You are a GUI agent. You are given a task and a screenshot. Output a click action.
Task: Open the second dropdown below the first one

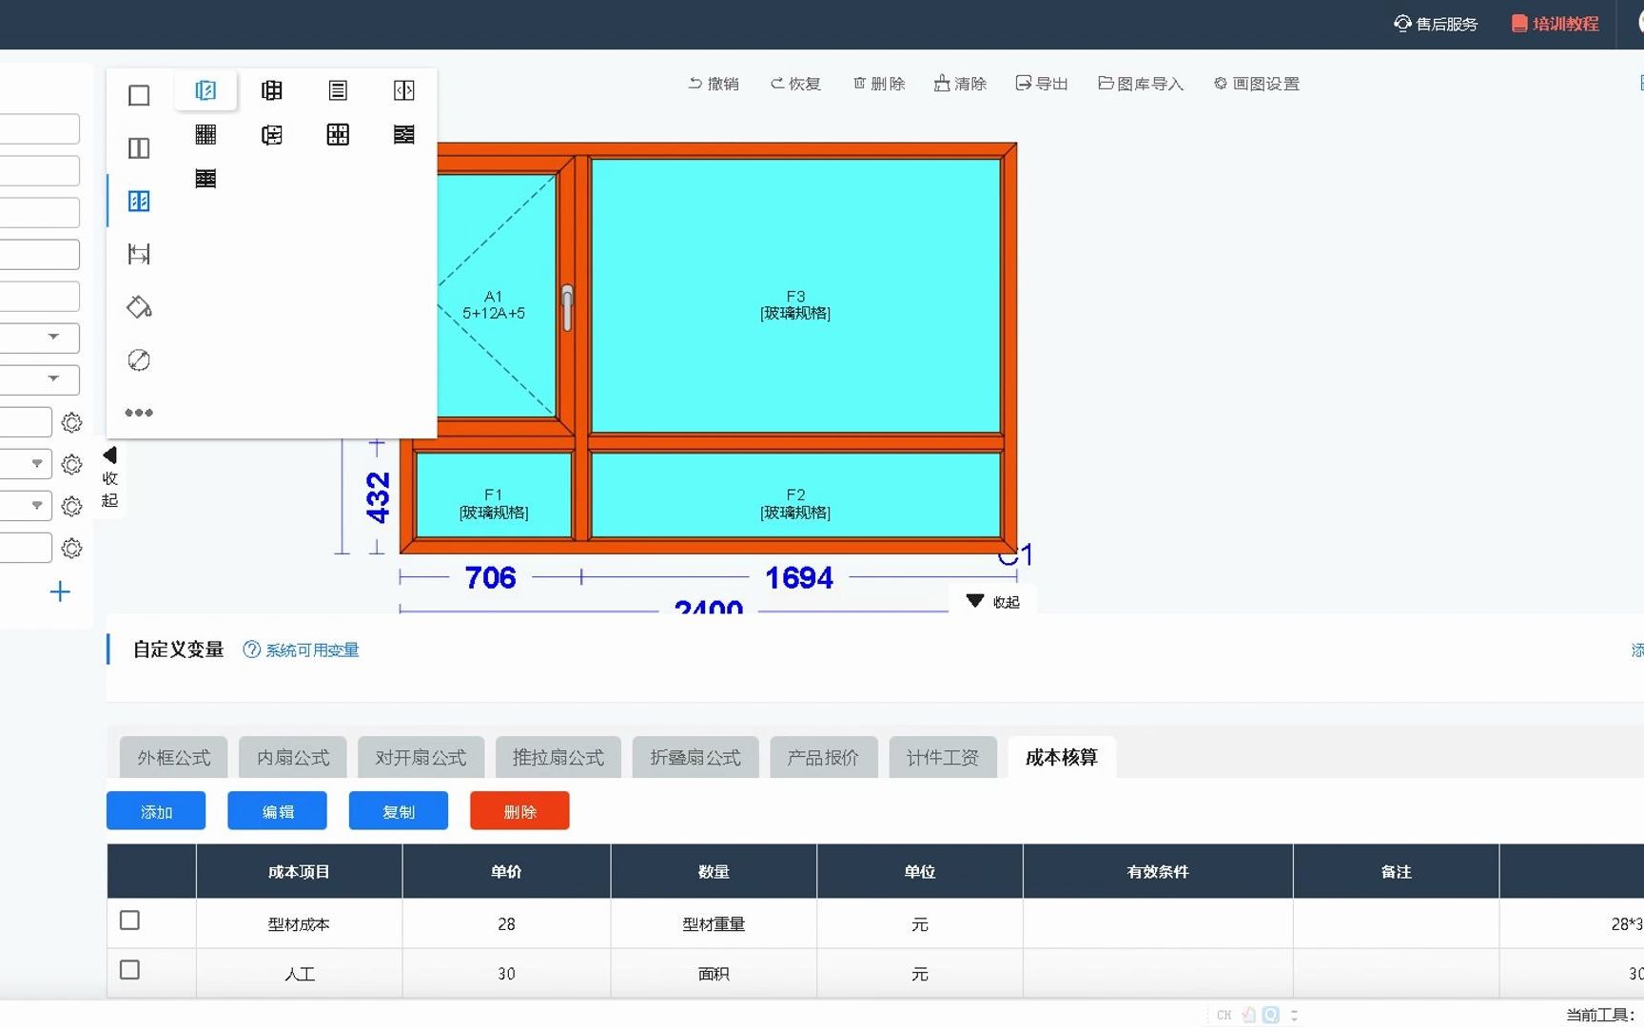pyautogui.click(x=40, y=379)
